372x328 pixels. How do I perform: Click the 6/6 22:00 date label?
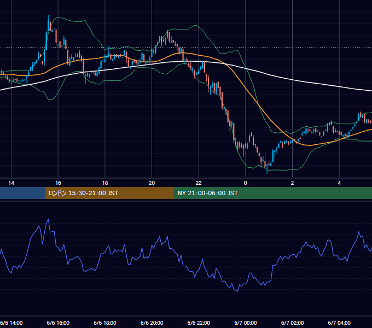[x=199, y=323]
